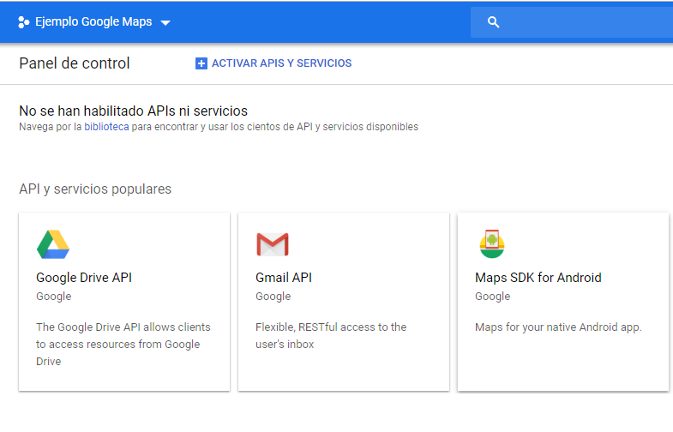Viewport: 673px width, 432px height.
Task: Open the Ejemplo Google Maps project selector
Action: [x=93, y=22]
